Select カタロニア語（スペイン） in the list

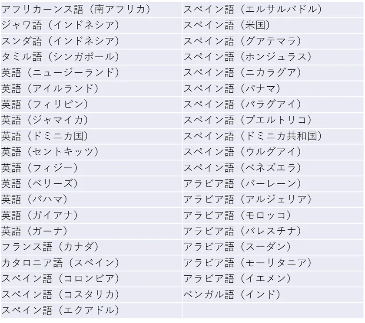60,263
